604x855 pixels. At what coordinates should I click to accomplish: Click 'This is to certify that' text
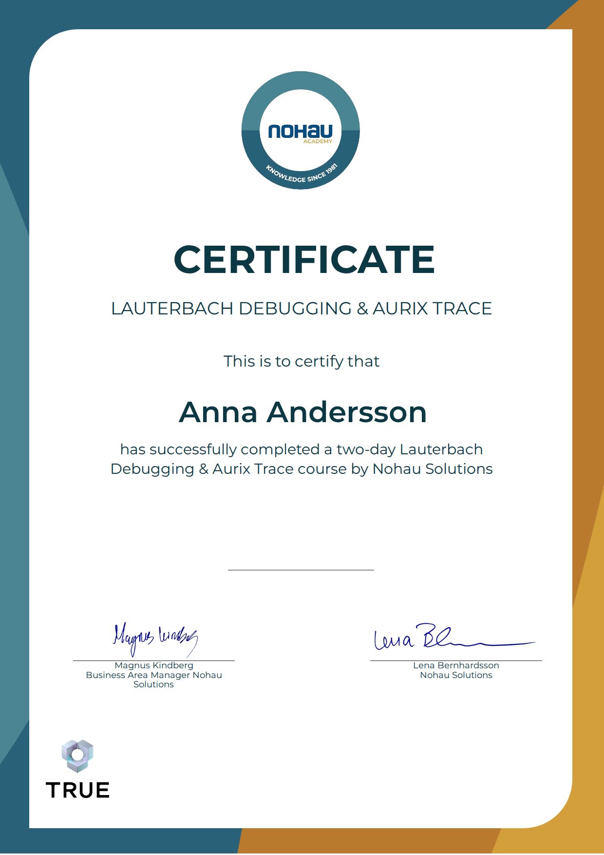coord(302,361)
